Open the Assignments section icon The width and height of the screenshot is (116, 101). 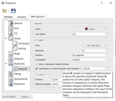(11, 79)
